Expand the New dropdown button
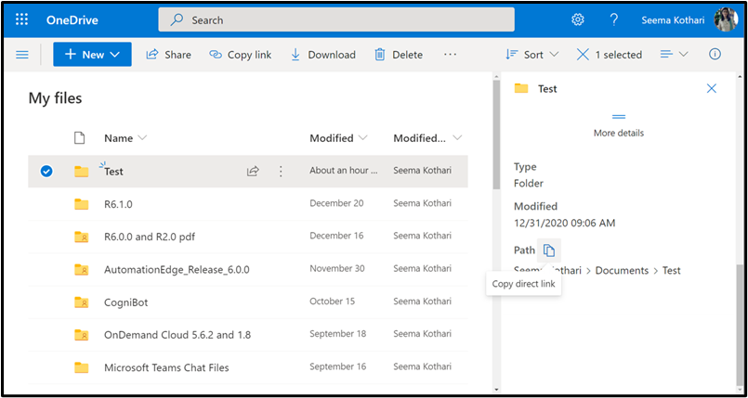The height and width of the screenshot is (398, 748). click(x=92, y=55)
